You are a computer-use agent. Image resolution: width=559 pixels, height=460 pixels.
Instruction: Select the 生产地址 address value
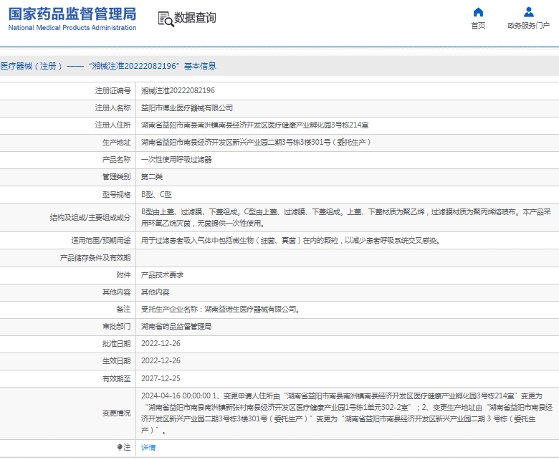click(x=257, y=142)
